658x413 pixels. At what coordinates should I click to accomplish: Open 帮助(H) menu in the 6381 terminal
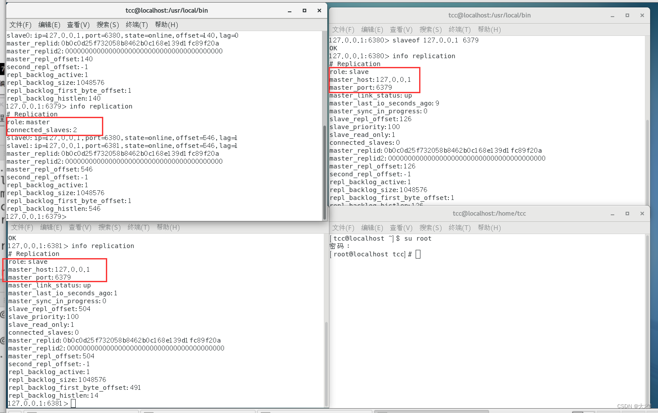[x=168, y=227]
